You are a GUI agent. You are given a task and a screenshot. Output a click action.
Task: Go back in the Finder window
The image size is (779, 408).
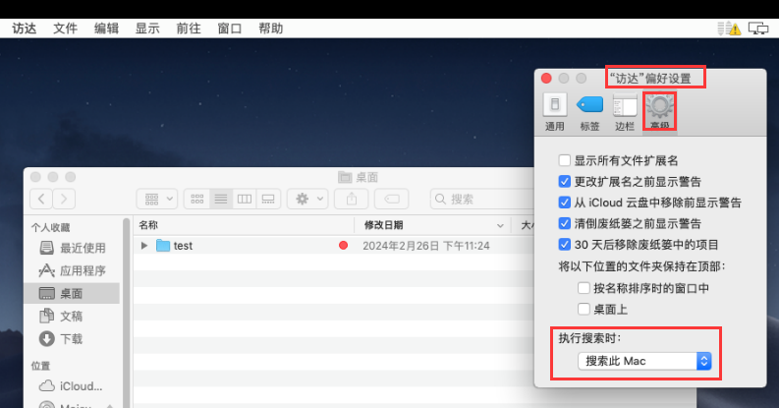(41, 199)
